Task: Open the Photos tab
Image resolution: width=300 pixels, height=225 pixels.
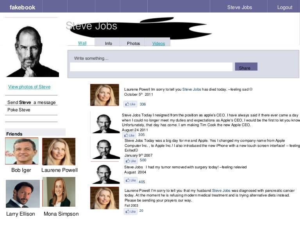Action: point(133,43)
